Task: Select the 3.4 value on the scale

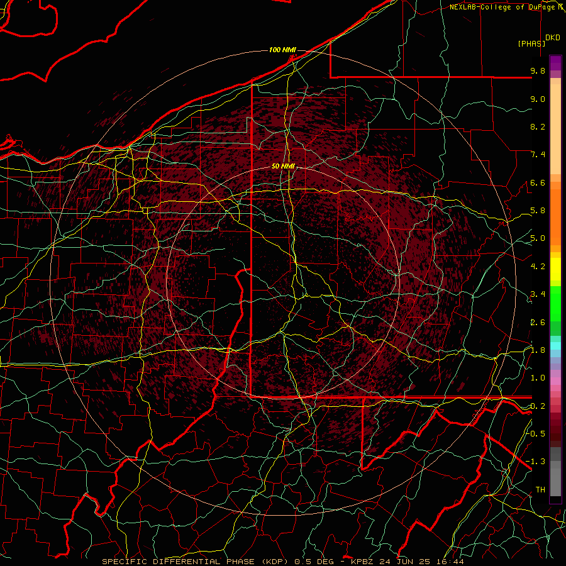Action: coord(538,294)
